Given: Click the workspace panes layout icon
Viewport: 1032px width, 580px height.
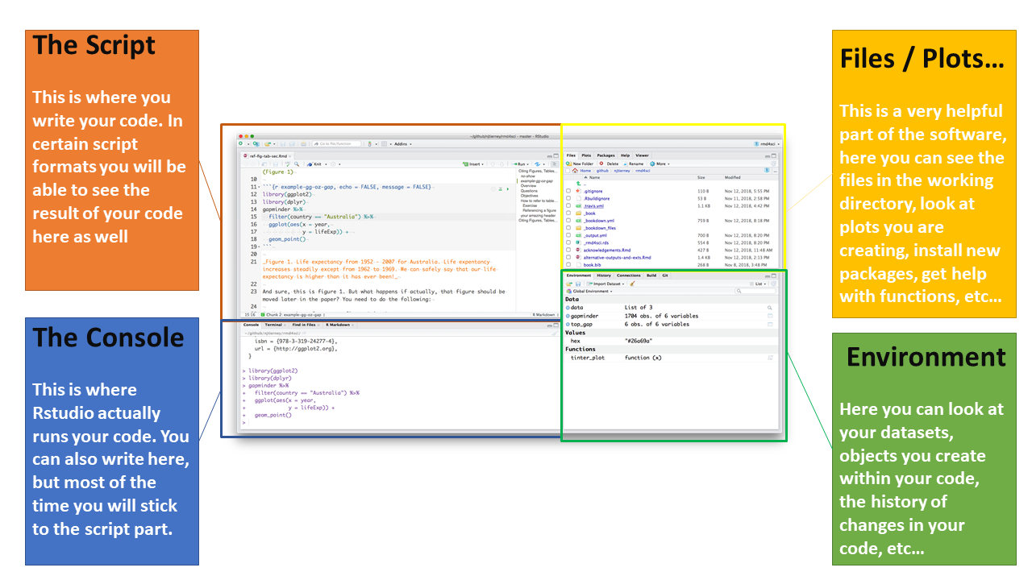Looking at the screenshot, I should point(385,144).
